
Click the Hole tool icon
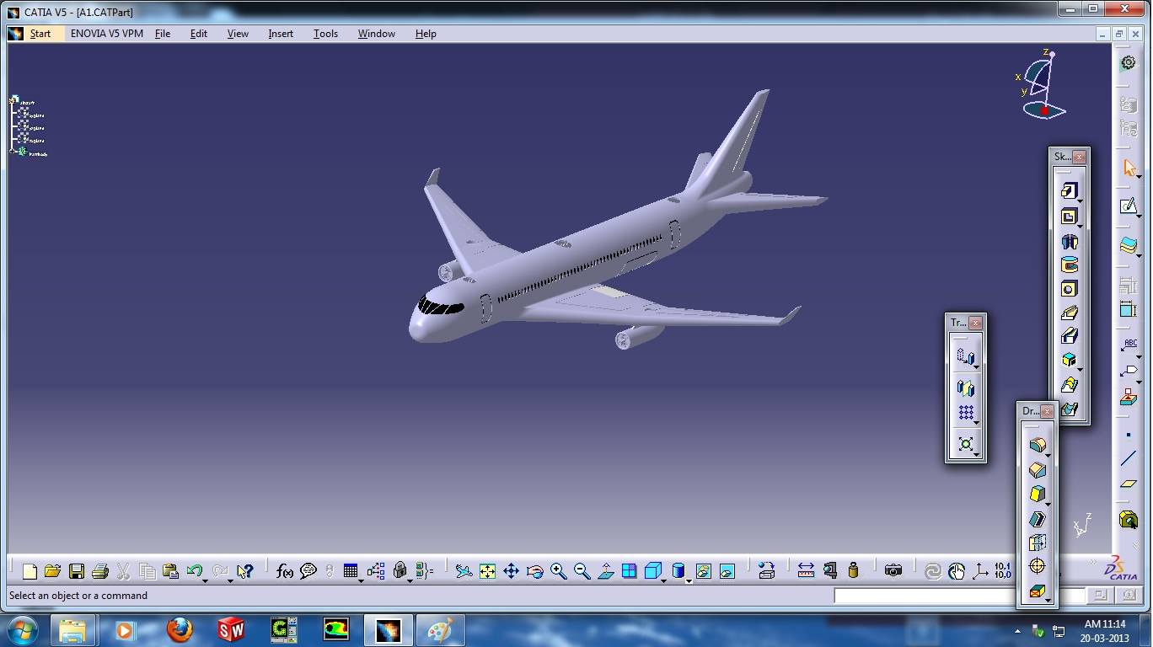(x=1069, y=289)
